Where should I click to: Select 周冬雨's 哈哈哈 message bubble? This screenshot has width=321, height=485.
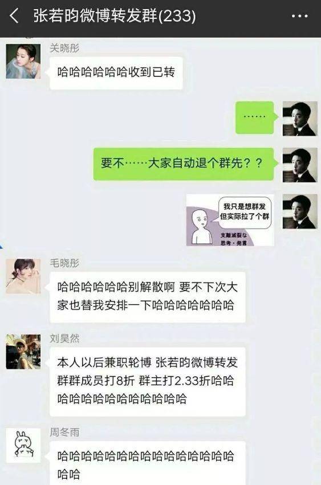pyautogui.click(x=146, y=463)
